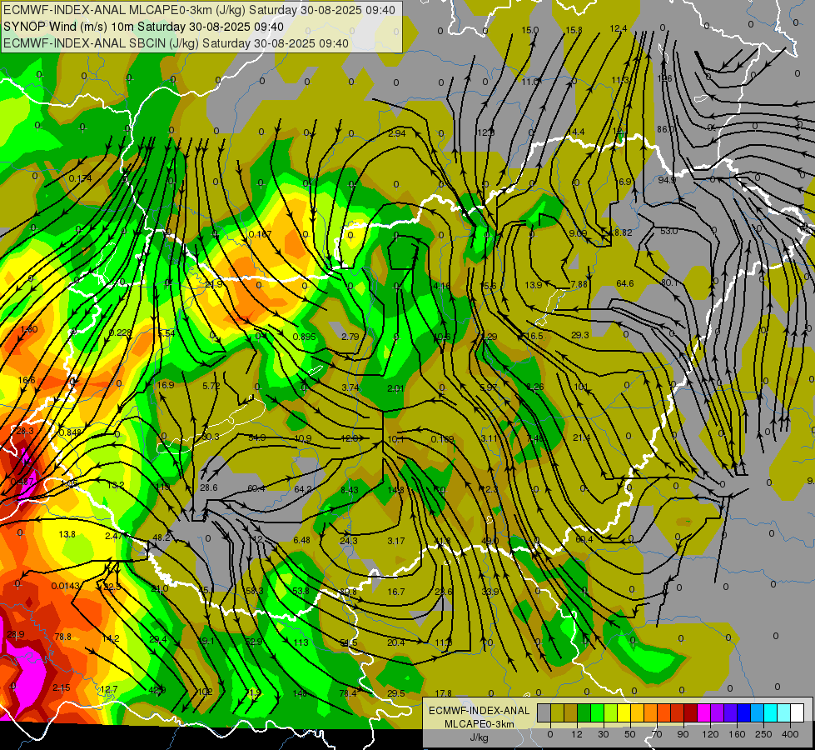Click the legend scale value 70
The image size is (815, 750).
(x=657, y=734)
